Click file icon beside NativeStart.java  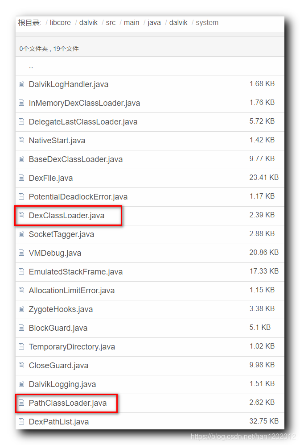[21, 140]
